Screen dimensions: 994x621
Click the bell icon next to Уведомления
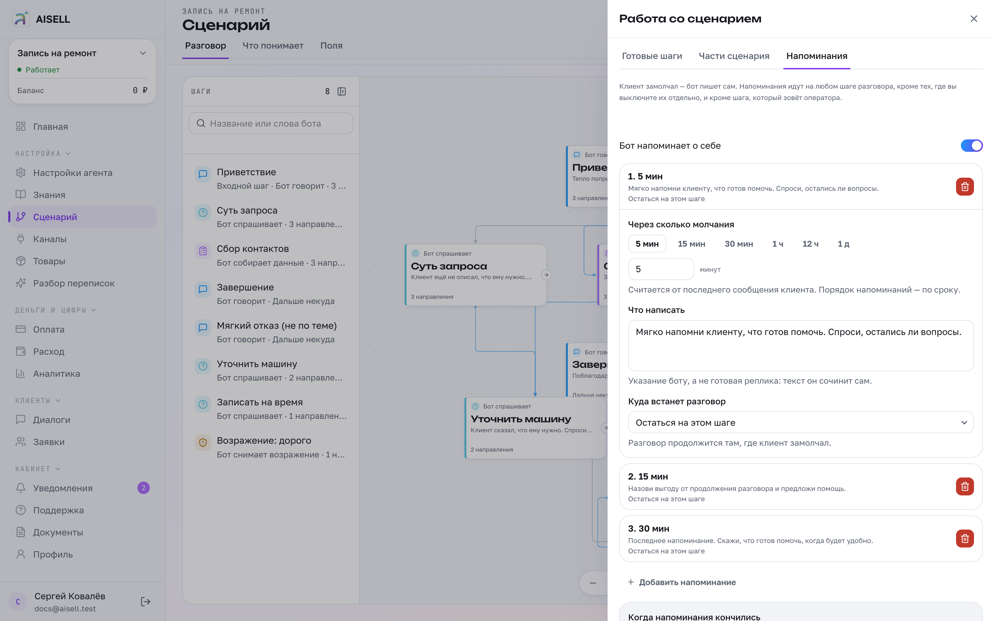point(21,487)
